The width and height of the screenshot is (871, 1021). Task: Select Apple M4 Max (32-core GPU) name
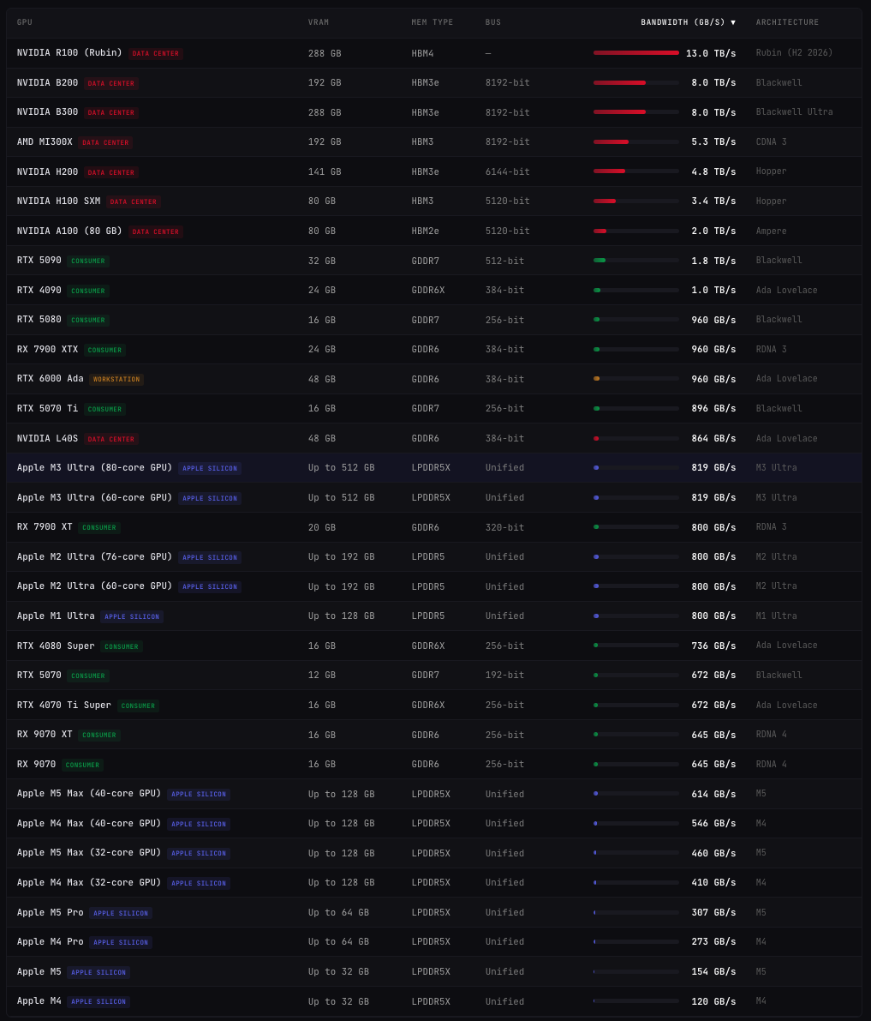pyautogui.click(x=89, y=883)
